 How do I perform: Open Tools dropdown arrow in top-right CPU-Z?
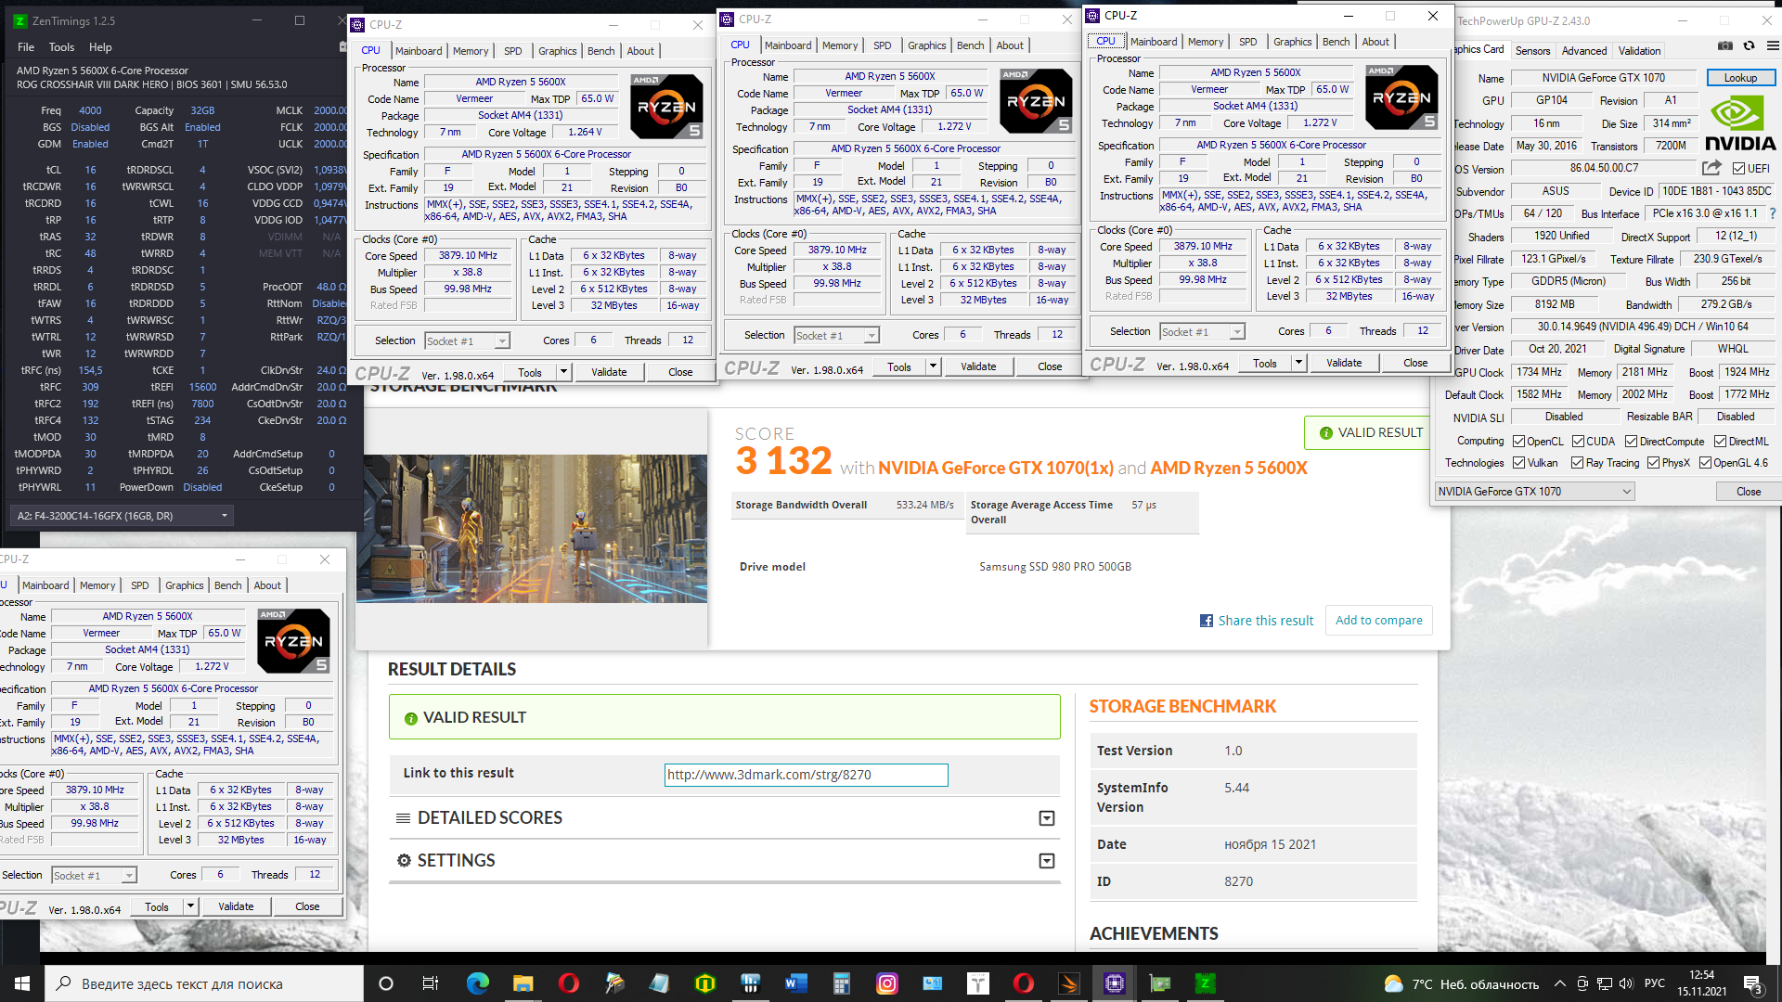[1298, 363]
